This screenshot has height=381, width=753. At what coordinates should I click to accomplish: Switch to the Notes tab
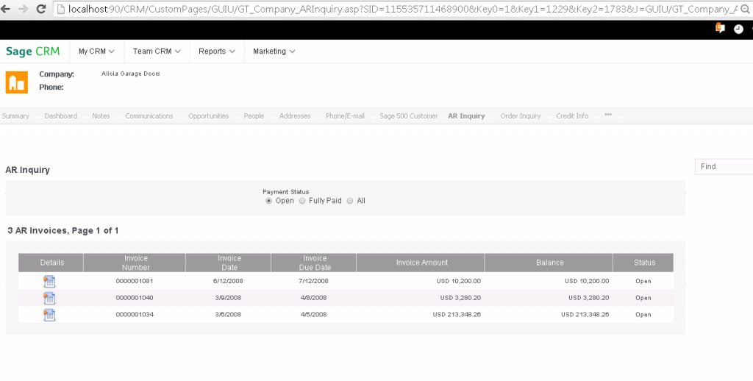pos(101,115)
